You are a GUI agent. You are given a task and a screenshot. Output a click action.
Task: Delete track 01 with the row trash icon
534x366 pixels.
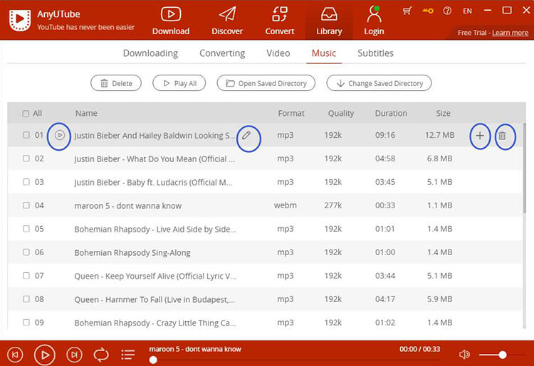tap(502, 136)
